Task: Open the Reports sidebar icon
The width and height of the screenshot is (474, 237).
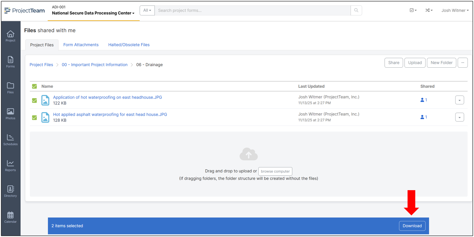Action: coord(10,165)
